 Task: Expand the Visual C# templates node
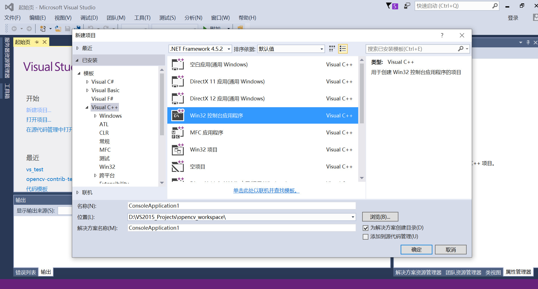pyautogui.click(x=87, y=81)
